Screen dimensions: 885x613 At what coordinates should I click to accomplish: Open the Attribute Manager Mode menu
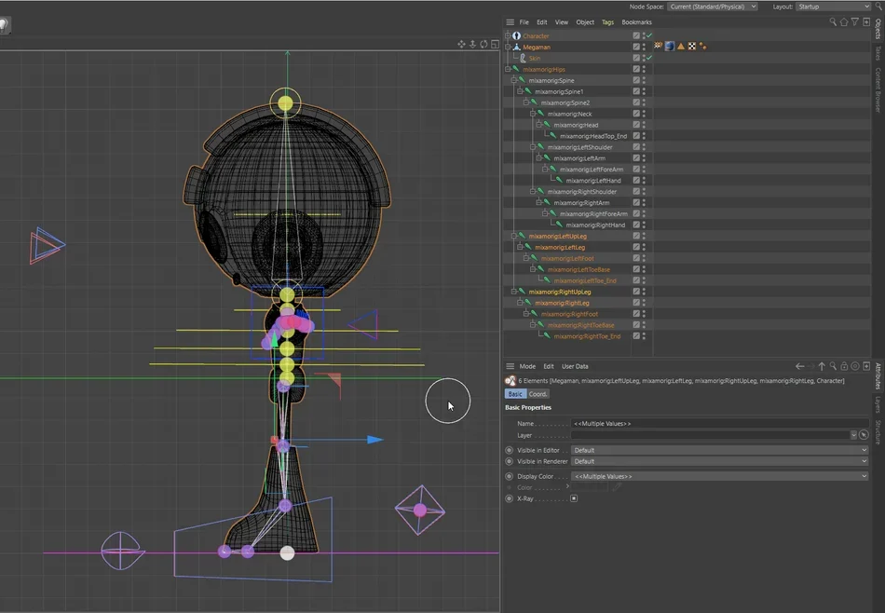(x=527, y=366)
